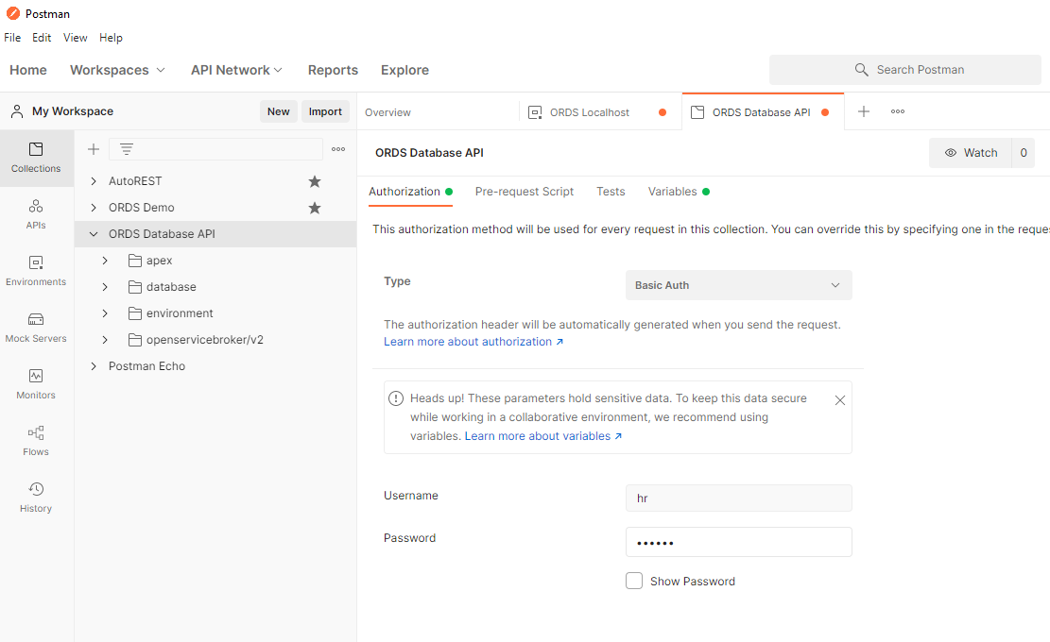The width and height of the screenshot is (1050, 642).
Task: Expand the AutoREST collection
Action: pos(94,181)
